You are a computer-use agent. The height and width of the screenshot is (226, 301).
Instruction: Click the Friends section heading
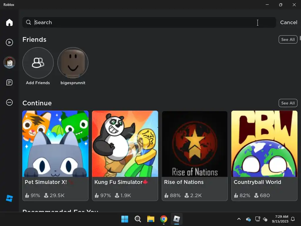click(x=34, y=39)
